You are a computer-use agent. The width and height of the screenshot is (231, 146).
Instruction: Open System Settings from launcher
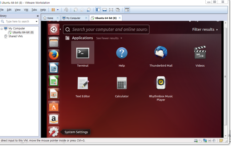[54, 132]
